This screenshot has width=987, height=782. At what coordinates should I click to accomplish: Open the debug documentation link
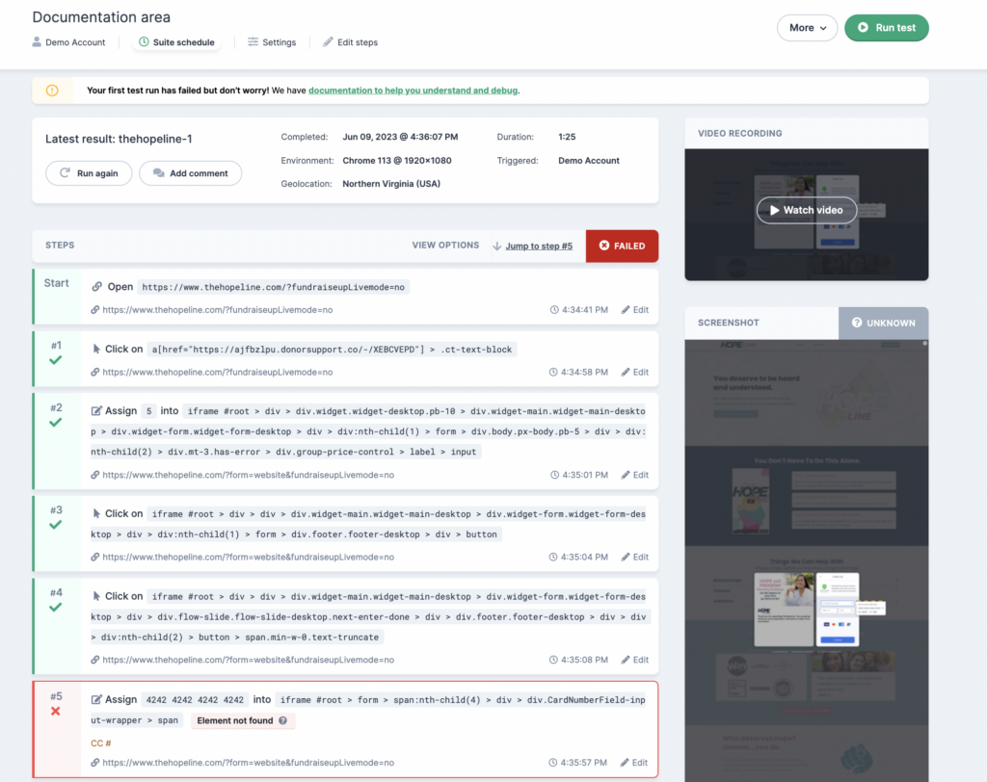click(413, 90)
